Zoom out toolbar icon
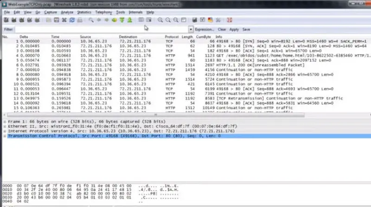371x207 pixels. coord(168,20)
